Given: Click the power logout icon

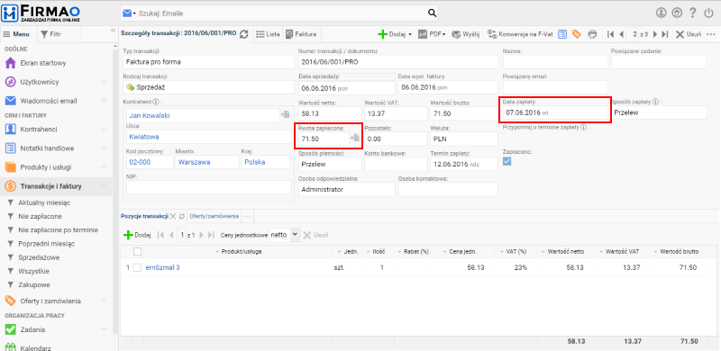Looking at the screenshot, I should (x=708, y=13).
